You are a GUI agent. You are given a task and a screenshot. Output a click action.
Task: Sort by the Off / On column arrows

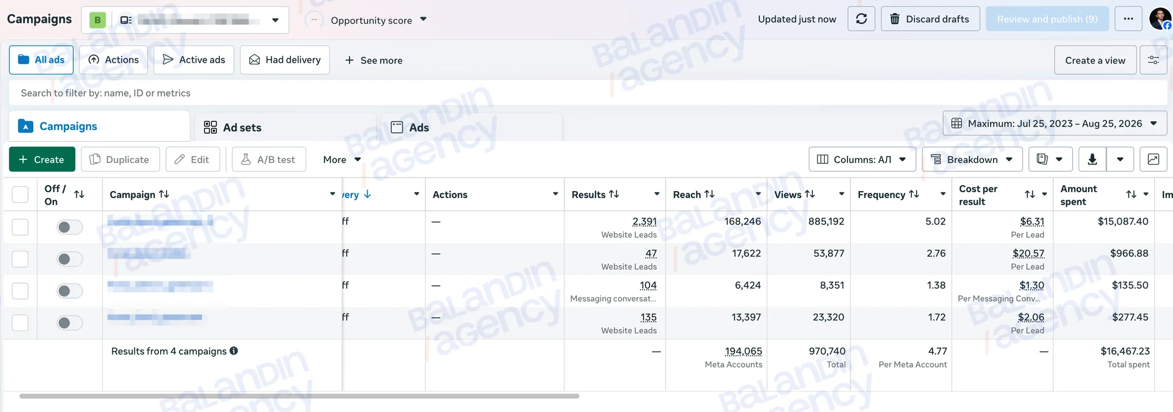tap(79, 195)
